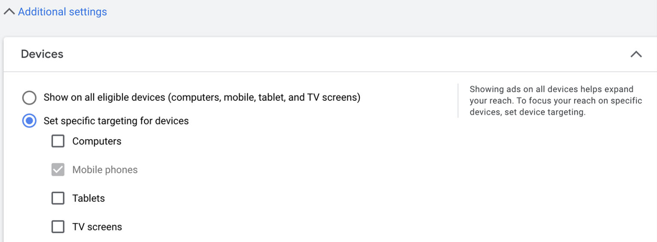Click the Tablets label text
The height and width of the screenshot is (242, 657).
pyautogui.click(x=89, y=198)
